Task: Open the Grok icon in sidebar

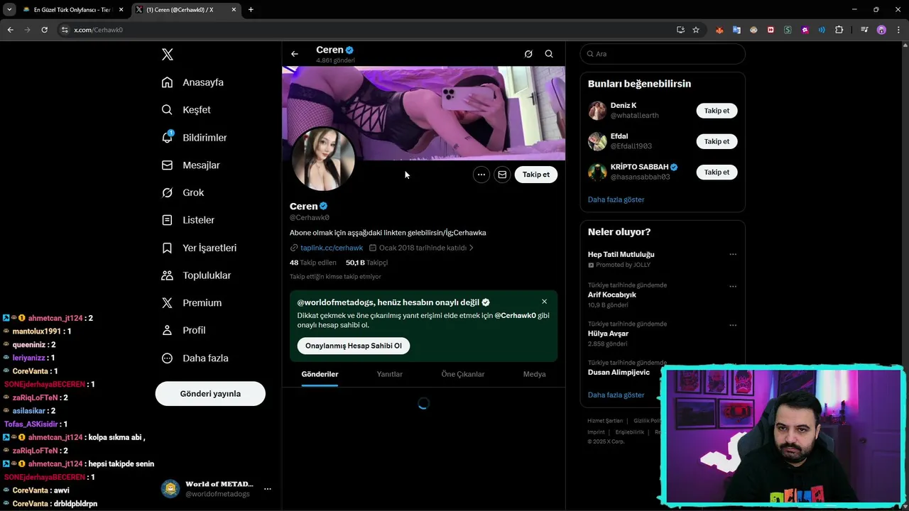Action: (x=167, y=192)
